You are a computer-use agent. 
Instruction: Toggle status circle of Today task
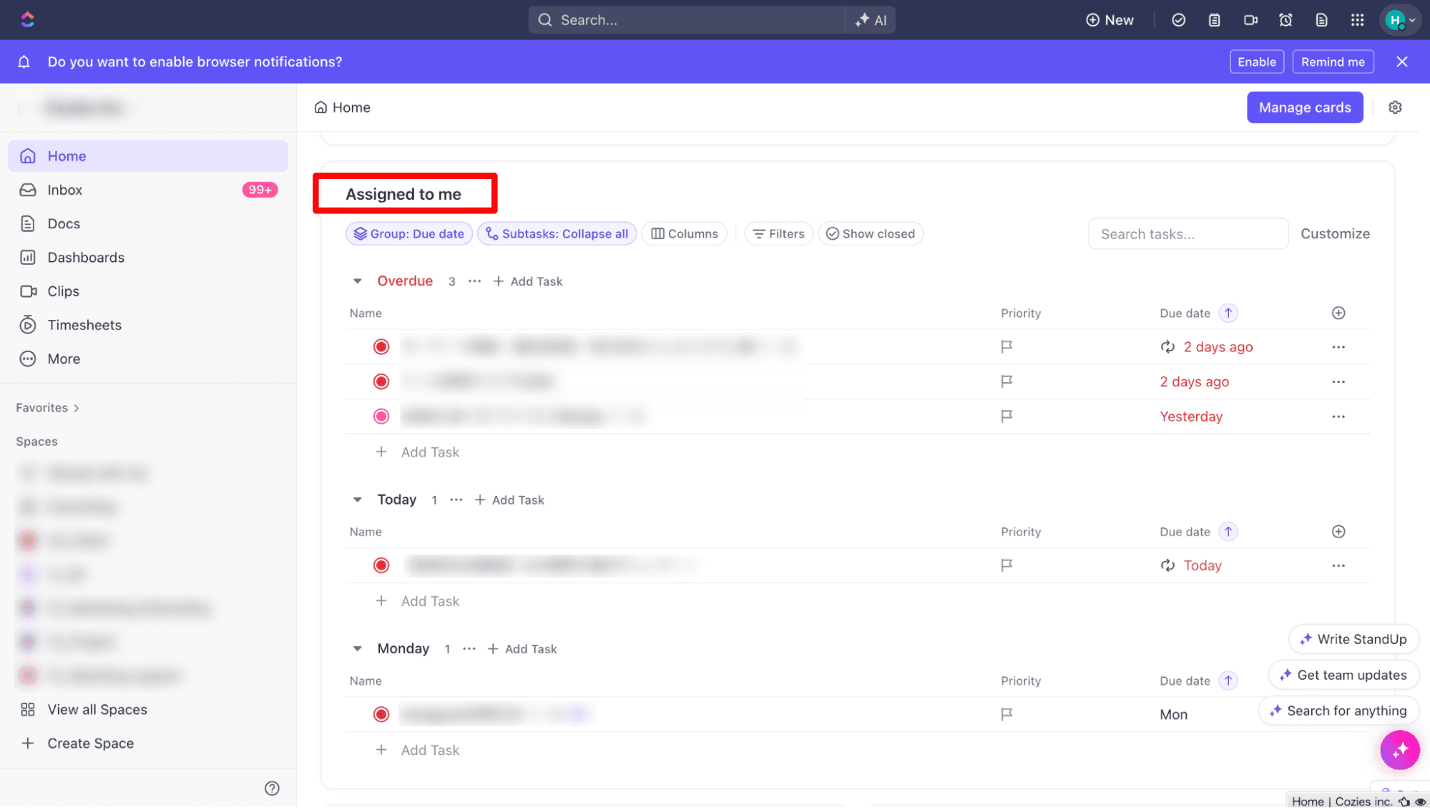381,565
